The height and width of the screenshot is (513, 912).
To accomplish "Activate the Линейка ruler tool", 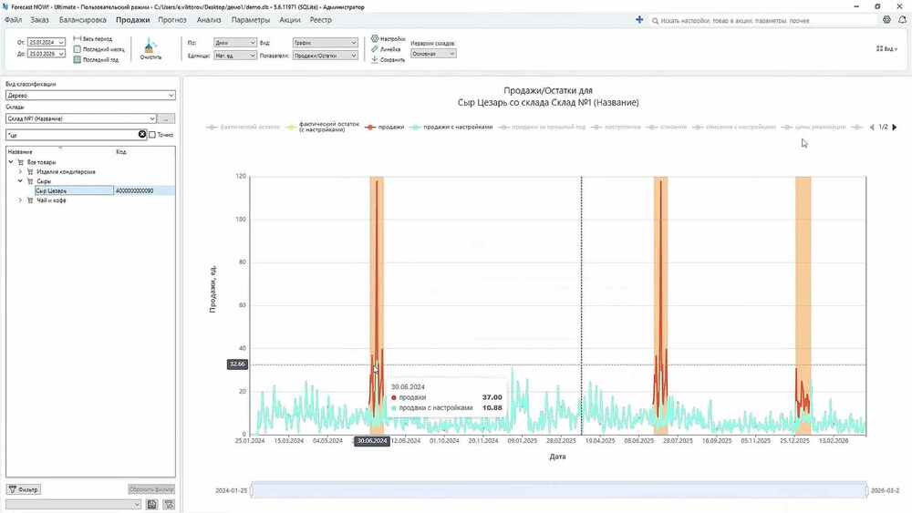I will 375,49.
